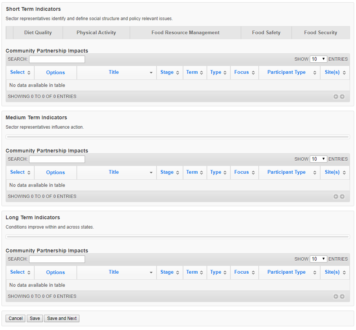Focus the Short Term table search field
This screenshot has width=356, height=330.
tap(57, 59)
